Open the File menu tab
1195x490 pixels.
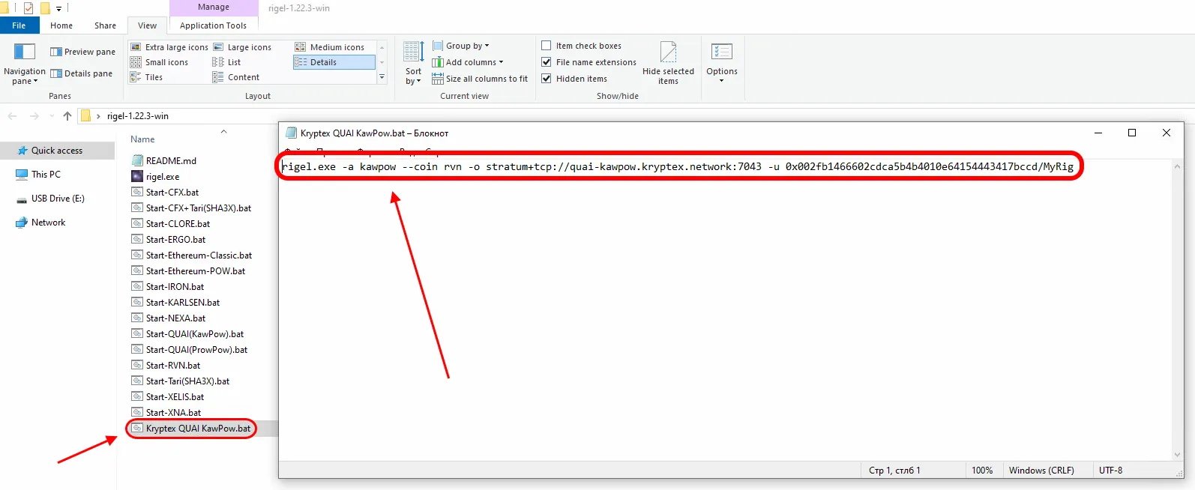pyautogui.click(x=19, y=25)
